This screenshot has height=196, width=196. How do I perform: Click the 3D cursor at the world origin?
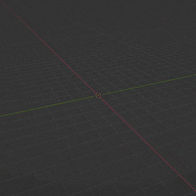coord(98,96)
